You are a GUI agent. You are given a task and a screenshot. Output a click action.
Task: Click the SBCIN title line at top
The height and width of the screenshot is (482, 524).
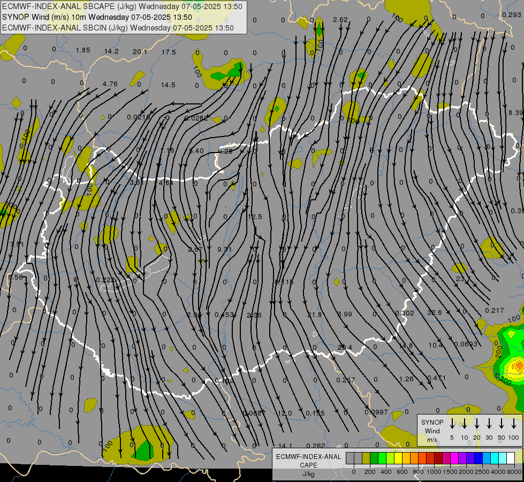pos(118,28)
